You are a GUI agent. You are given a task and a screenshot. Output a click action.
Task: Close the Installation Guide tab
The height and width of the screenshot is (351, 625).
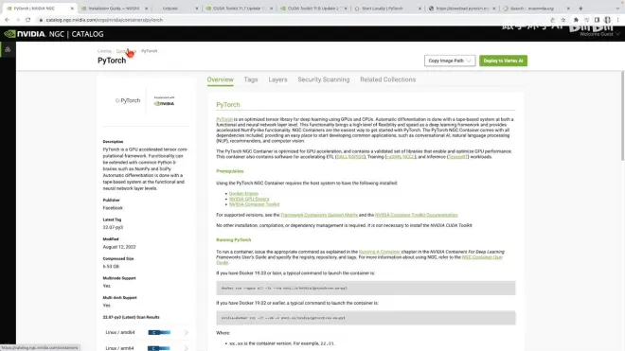tap(146, 9)
